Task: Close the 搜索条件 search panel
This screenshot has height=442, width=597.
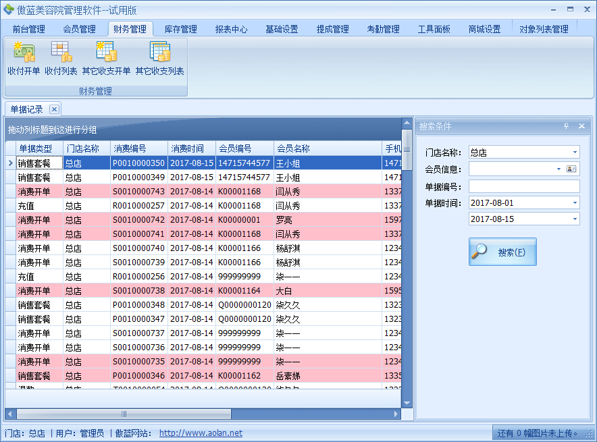Action: 581,126
